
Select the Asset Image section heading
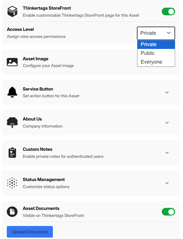(35, 59)
